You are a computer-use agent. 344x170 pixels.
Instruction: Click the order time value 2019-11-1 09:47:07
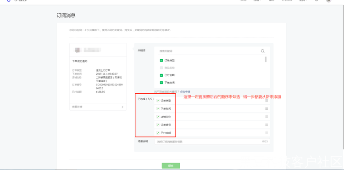point(107,74)
